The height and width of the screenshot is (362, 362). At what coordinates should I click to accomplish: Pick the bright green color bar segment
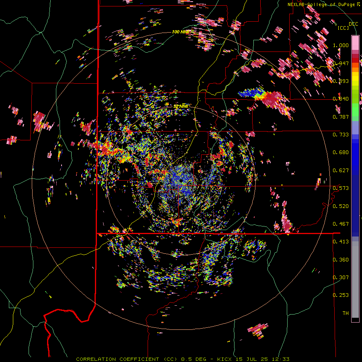(355, 110)
